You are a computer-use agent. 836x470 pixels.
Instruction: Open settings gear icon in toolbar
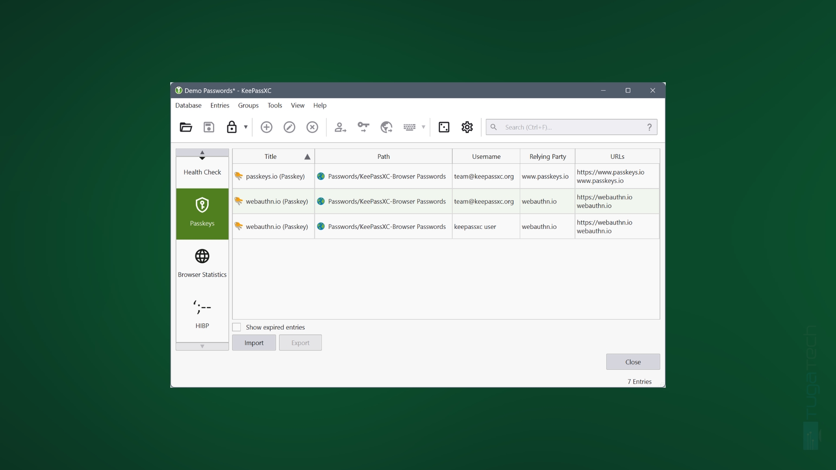tap(467, 127)
